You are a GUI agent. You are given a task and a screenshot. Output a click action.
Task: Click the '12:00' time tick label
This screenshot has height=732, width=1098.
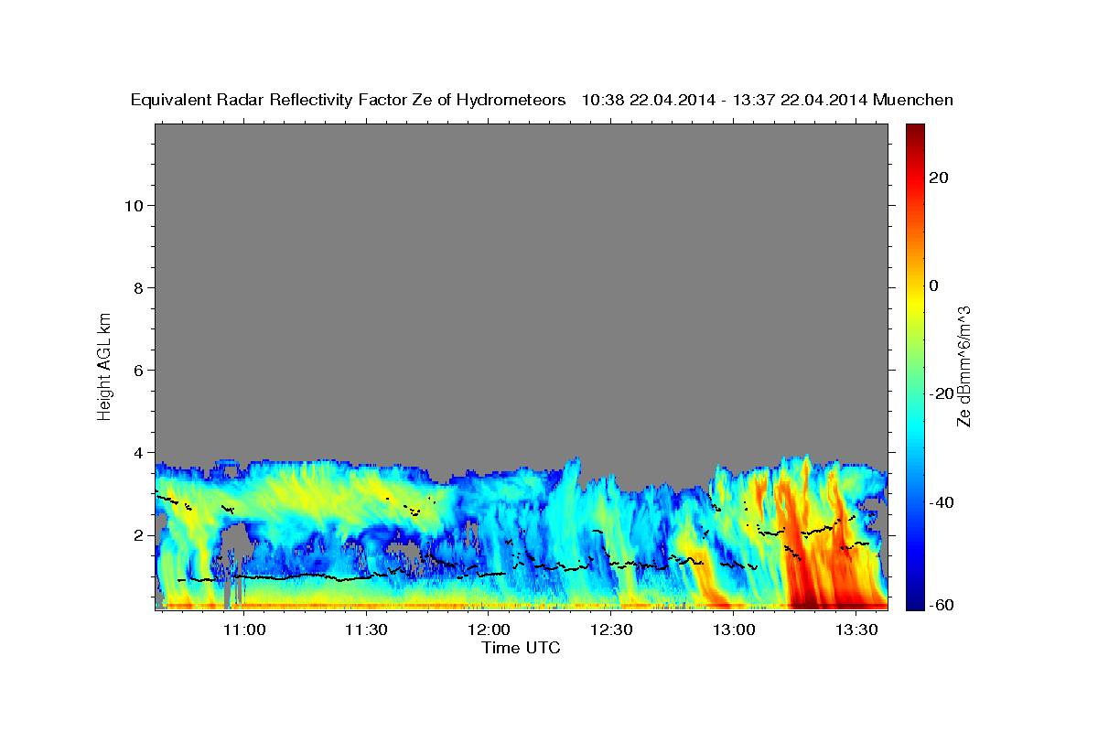pyautogui.click(x=490, y=630)
